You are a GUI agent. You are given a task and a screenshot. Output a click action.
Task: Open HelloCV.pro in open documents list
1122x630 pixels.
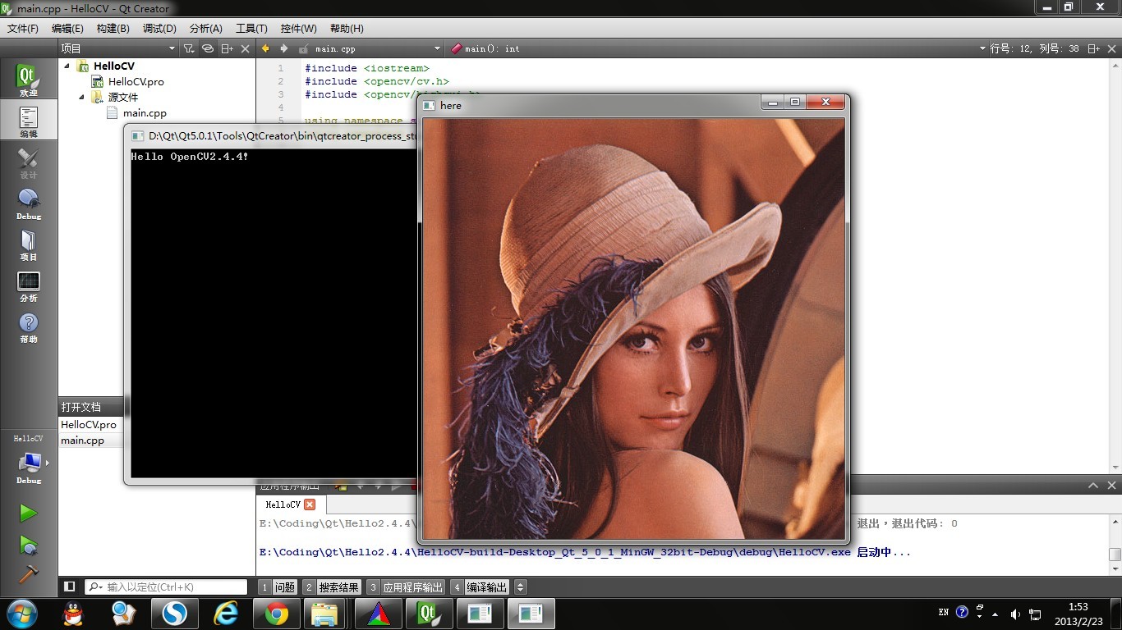coord(89,425)
